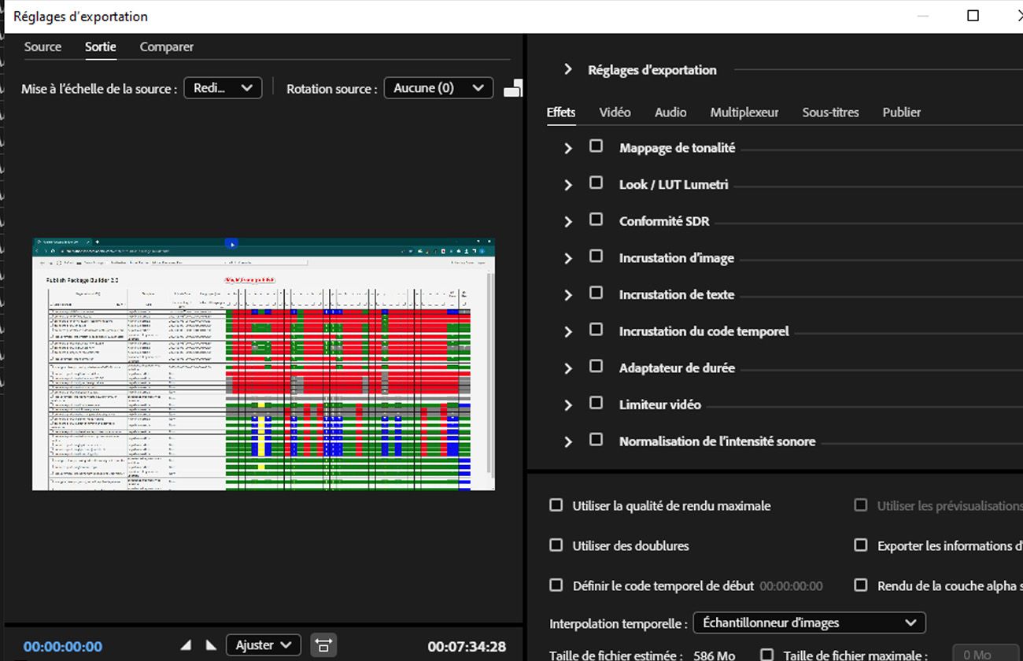
Task: Expand the Incrustation de texte section
Action: point(568,294)
